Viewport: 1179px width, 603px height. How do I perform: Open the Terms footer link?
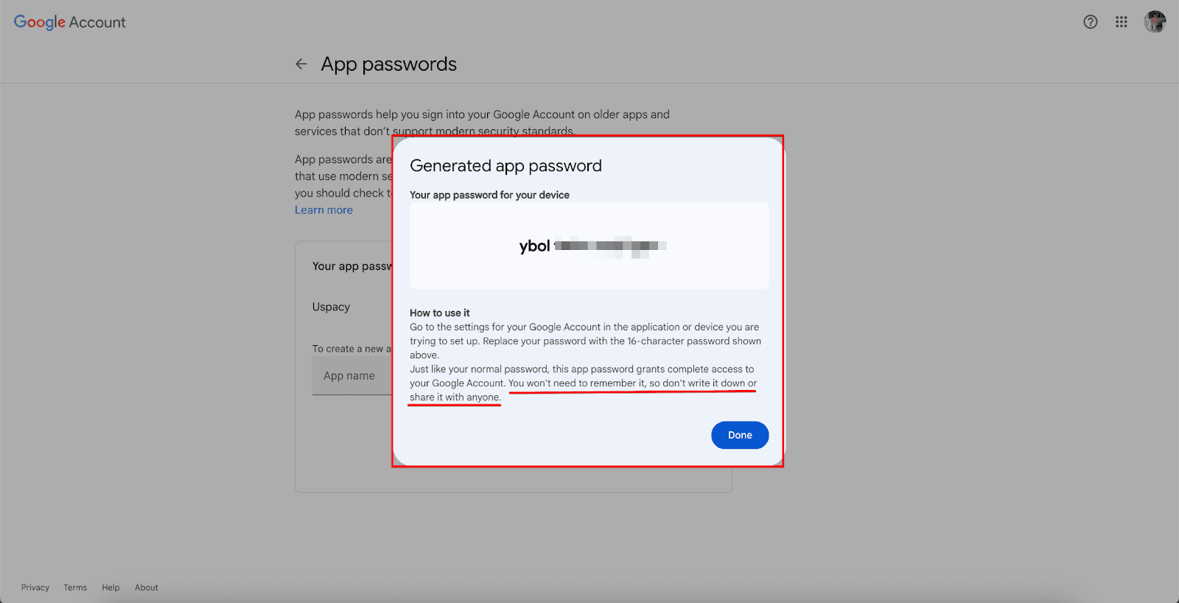click(75, 588)
